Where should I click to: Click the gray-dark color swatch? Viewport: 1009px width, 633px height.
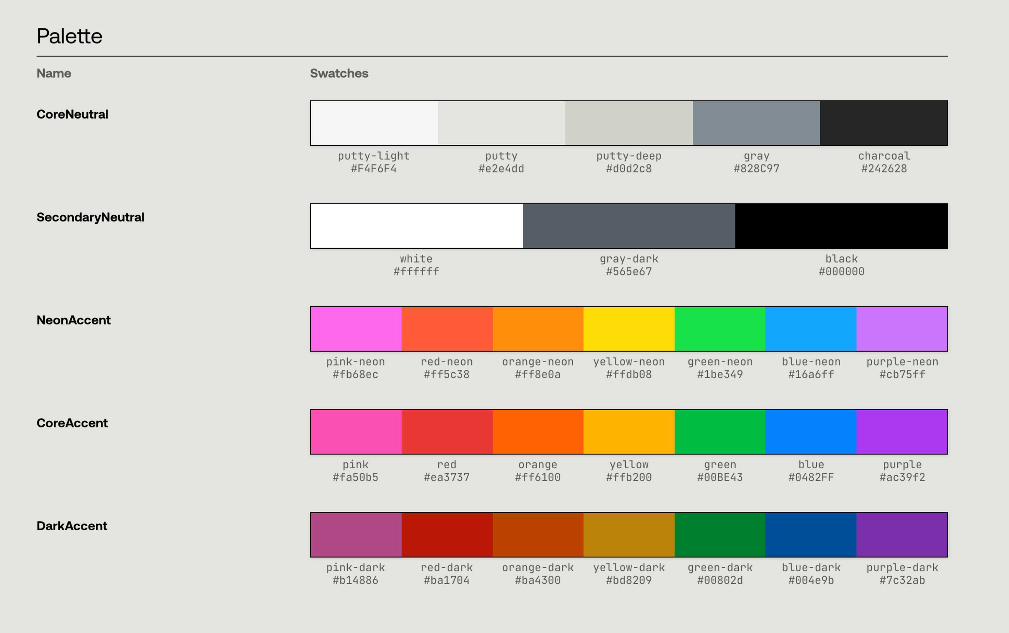(x=629, y=226)
